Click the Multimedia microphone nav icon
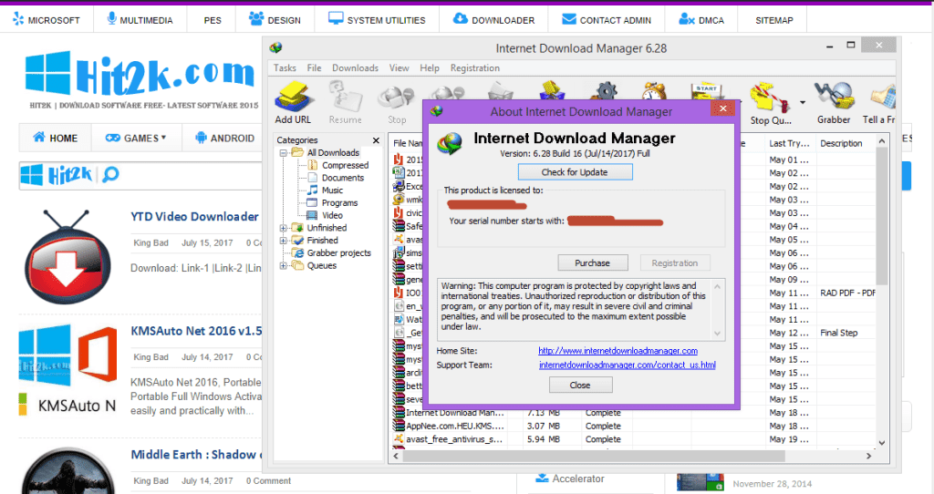This screenshot has width=934, height=494. pyautogui.click(x=111, y=18)
